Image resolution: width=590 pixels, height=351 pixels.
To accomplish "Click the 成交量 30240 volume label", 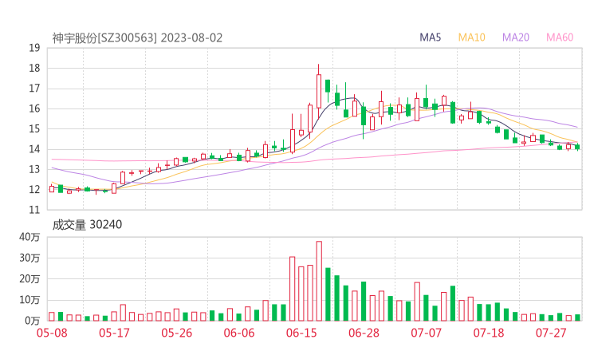I will point(87,225).
